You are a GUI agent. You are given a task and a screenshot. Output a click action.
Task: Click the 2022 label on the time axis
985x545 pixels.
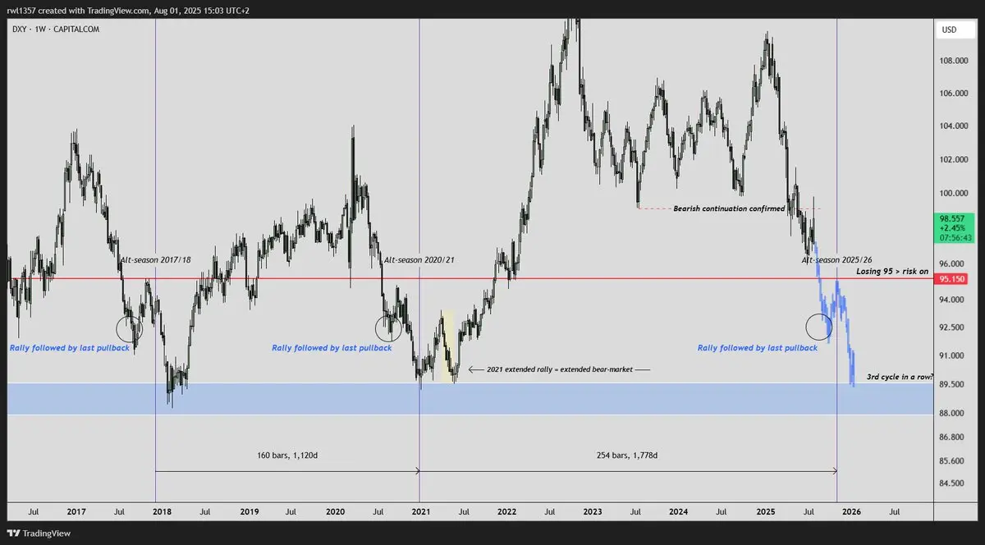coord(506,511)
